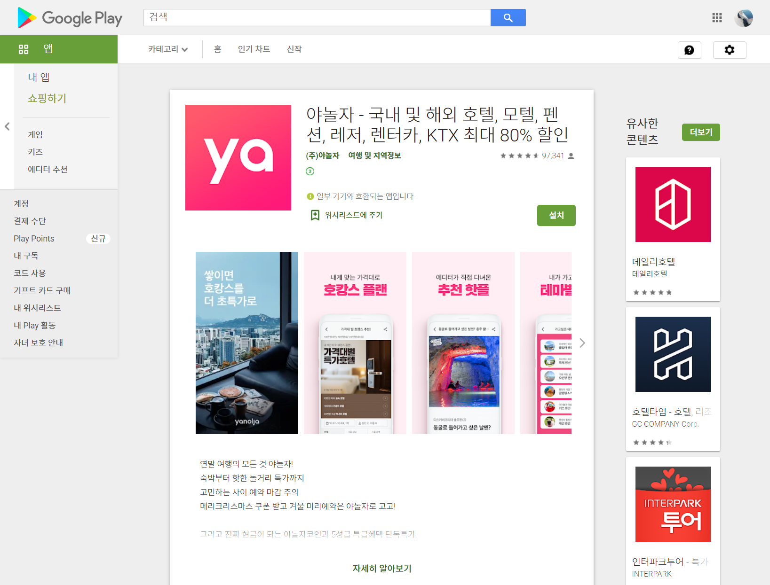Click the green 설치 install button
Viewport: 770px width, 585px height.
click(x=556, y=215)
